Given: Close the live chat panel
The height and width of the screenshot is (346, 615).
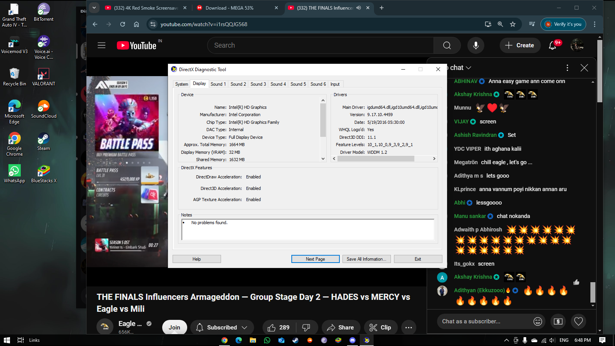Looking at the screenshot, I should point(584,68).
